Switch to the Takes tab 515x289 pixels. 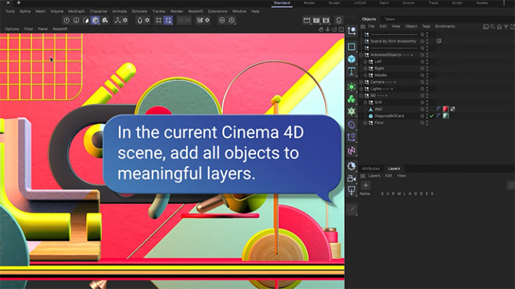[389, 19]
